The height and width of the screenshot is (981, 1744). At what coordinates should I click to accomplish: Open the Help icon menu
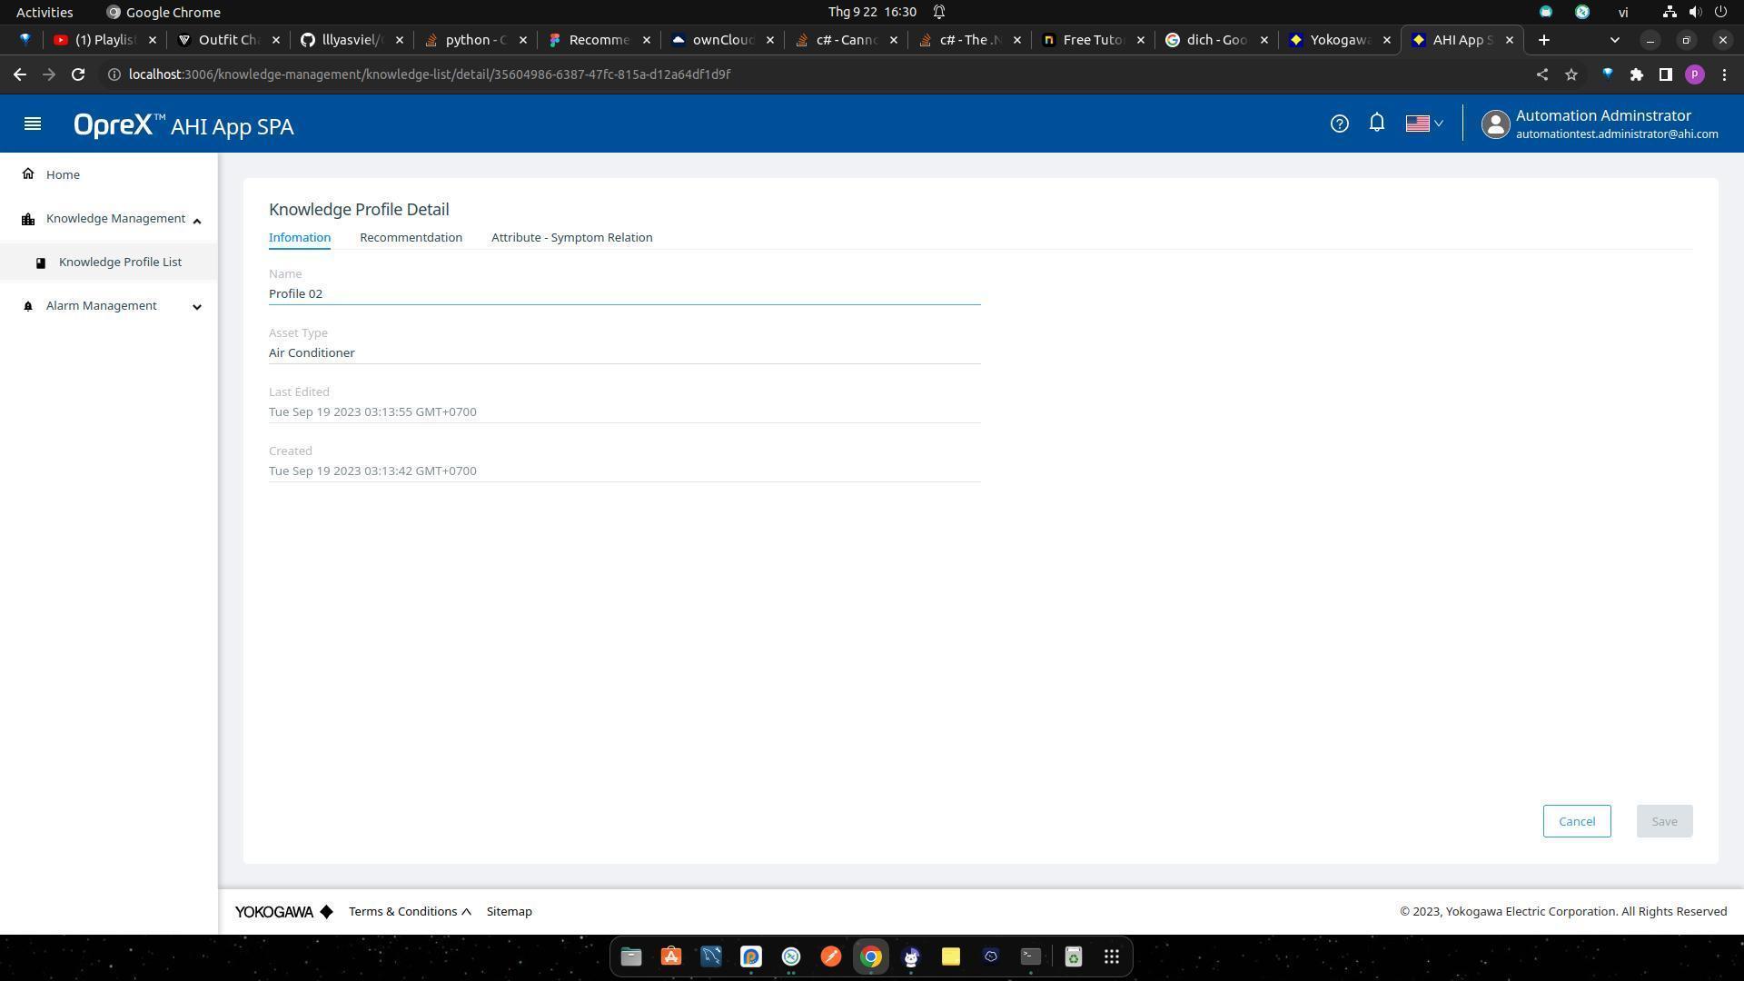[1339, 124]
